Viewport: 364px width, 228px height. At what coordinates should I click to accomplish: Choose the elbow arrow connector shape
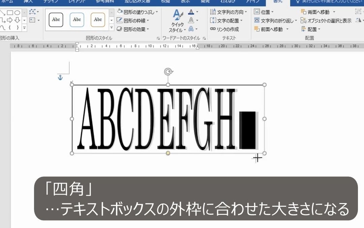(x=2, y=20)
